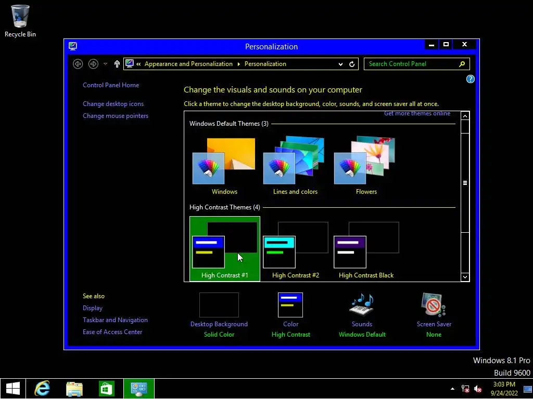Image resolution: width=533 pixels, height=399 pixels.
Task: Open the Screen Saver settings icon
Action: [434, 304]
